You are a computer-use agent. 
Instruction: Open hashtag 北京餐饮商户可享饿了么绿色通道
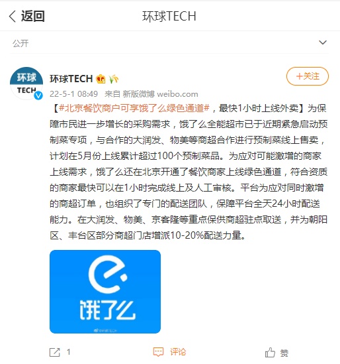[134, 108]
